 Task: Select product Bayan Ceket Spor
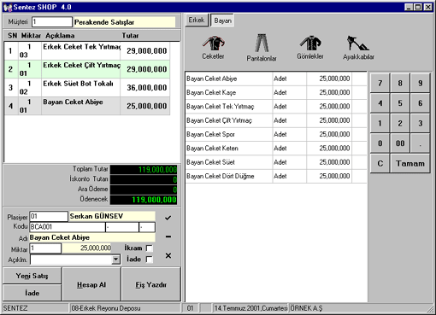(276, 134)
